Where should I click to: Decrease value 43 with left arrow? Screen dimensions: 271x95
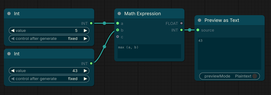pos(13,71)
